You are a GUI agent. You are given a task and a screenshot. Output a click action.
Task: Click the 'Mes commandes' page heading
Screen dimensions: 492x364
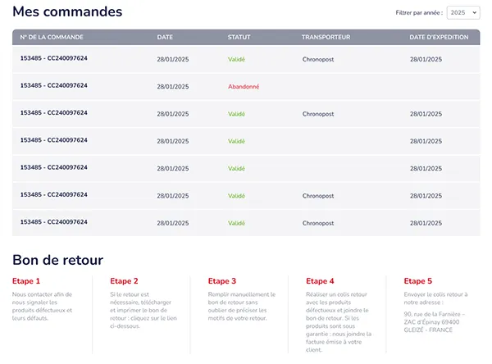pos(67,11)
